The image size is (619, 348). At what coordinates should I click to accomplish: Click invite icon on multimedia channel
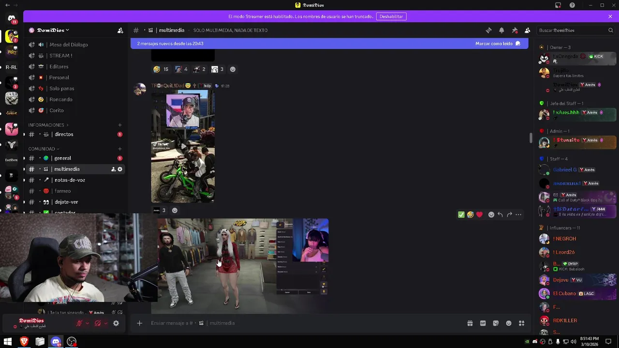click(113, 169)
